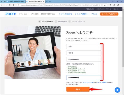This screenshot has width=124, height=95.
Task: Open the chat help bubble
Action: (117, 90)
